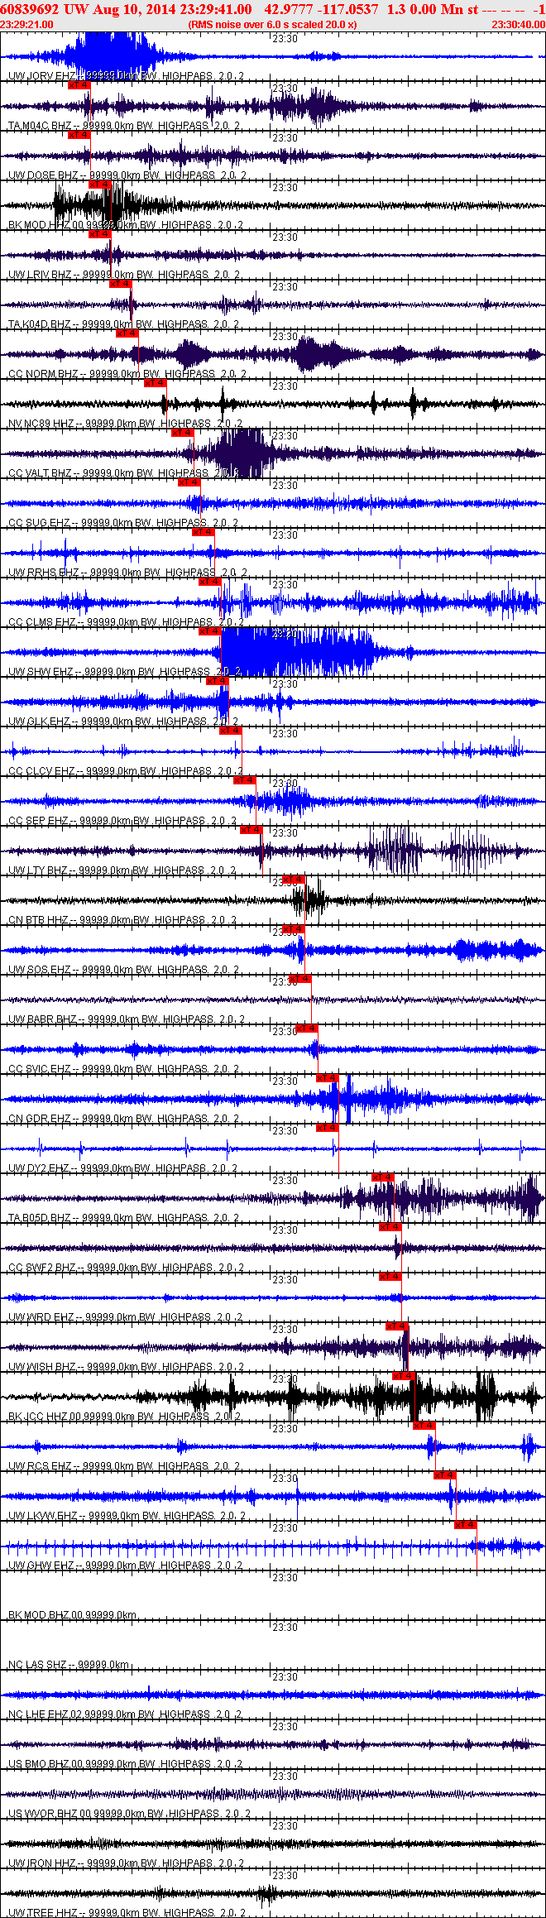This screenshot has height=1918, width=546.
Task: Click the 23:30 tick label above the UW JORV trace
Action: point(285,39)
